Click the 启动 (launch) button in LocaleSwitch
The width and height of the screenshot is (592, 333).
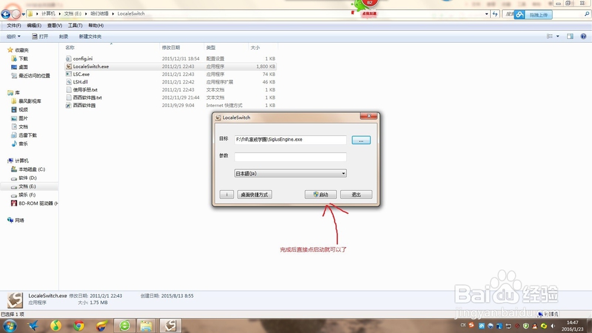[x=320, y=195]
